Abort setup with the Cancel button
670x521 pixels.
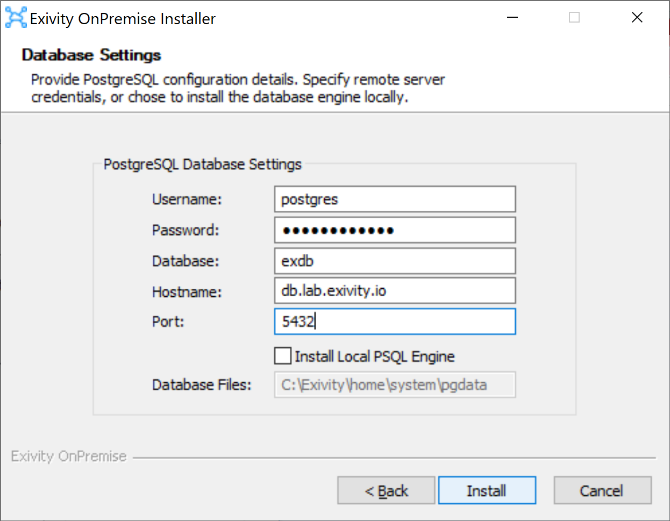tap(602, 490)
